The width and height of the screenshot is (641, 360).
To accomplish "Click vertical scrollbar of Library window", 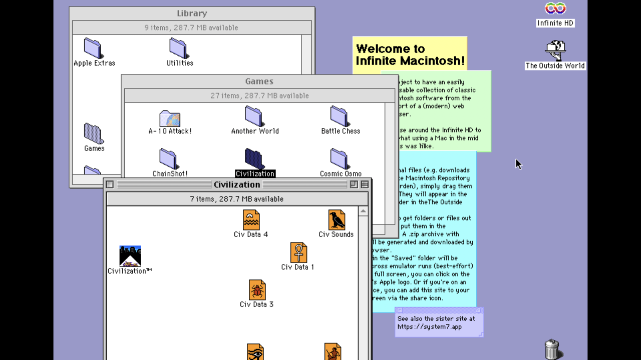I will coord(306,54).
